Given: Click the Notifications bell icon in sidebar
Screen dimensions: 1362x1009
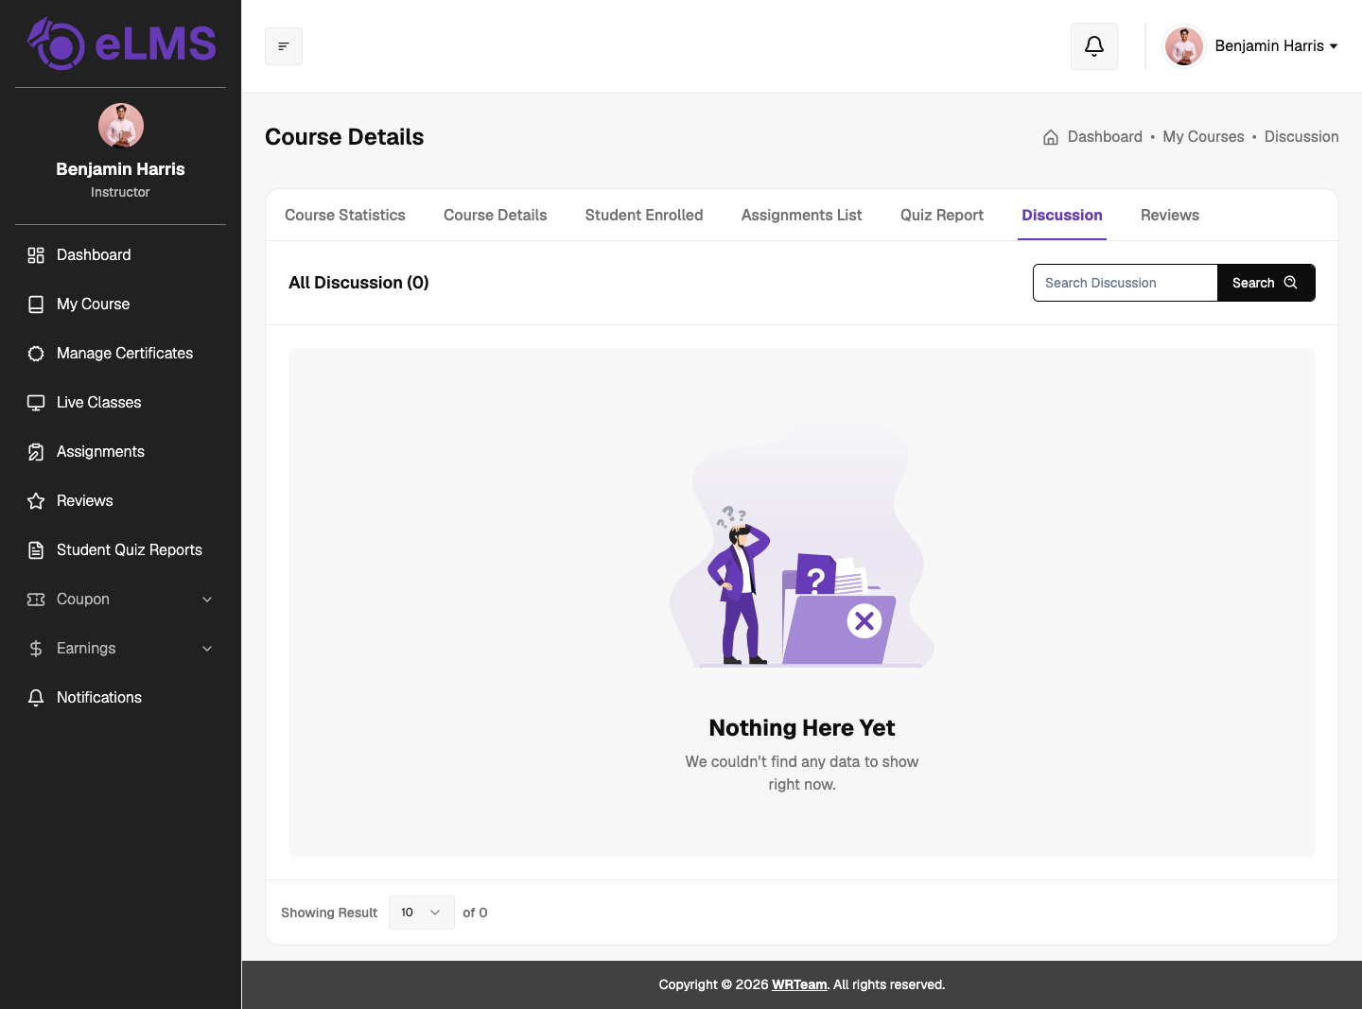Looking at the screenshot, I should pyautogui.click(x=36, y=698).
